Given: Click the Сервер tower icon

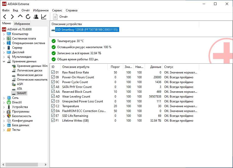Looking at the screenshot, I should pos(9,48).
